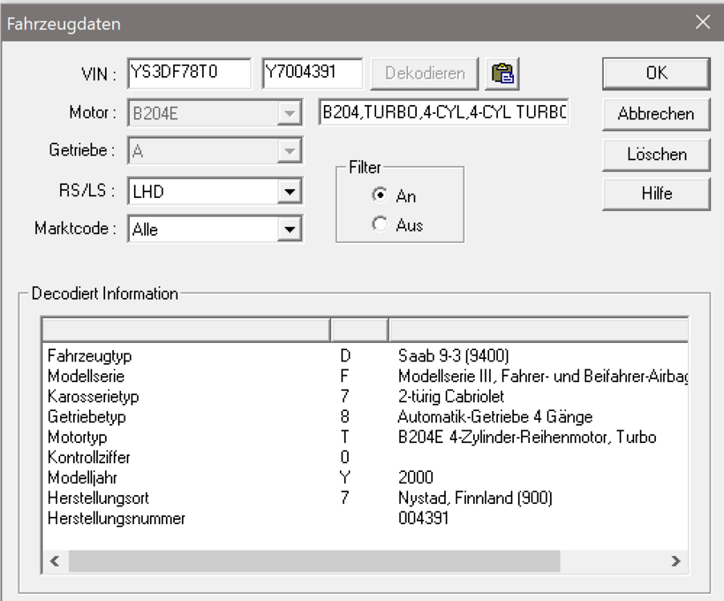
Task: Select the Filter An radio button
Action: point(380,196)
